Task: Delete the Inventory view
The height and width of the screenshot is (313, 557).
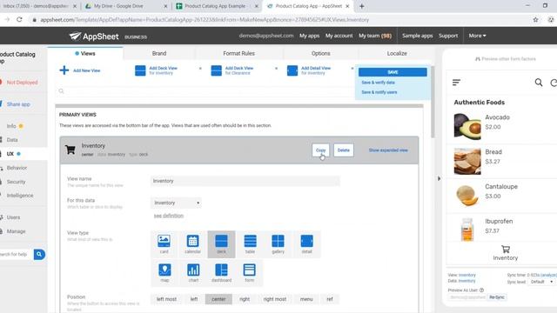Action: pyautogui.click(x=343, y=150)
